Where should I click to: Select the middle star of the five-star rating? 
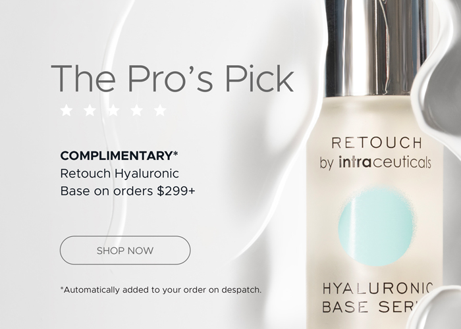pyautogui.click(x=113, y=111)
